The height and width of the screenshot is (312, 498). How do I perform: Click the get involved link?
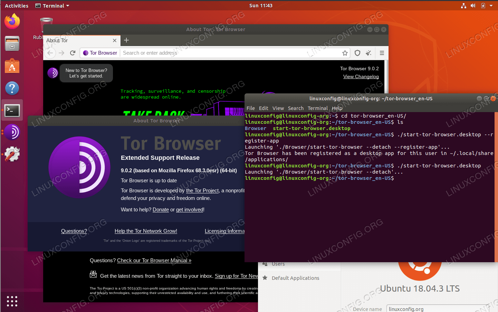[190, 210]
